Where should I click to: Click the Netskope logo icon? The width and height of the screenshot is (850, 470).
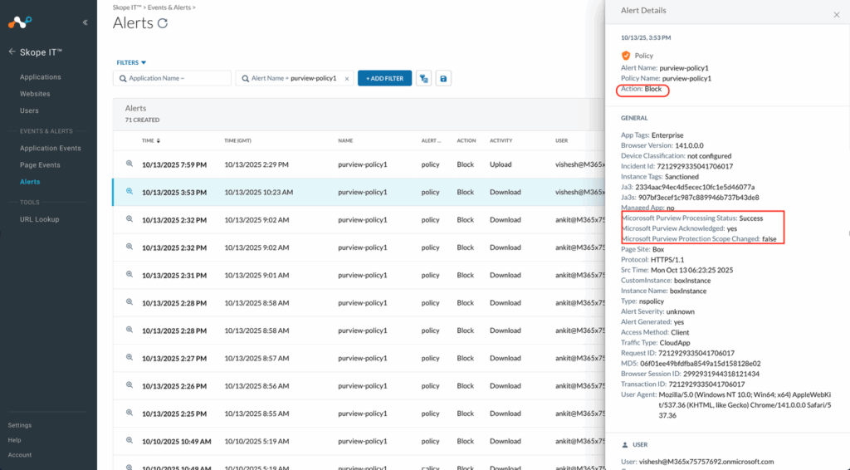click(x=18, y=21)
